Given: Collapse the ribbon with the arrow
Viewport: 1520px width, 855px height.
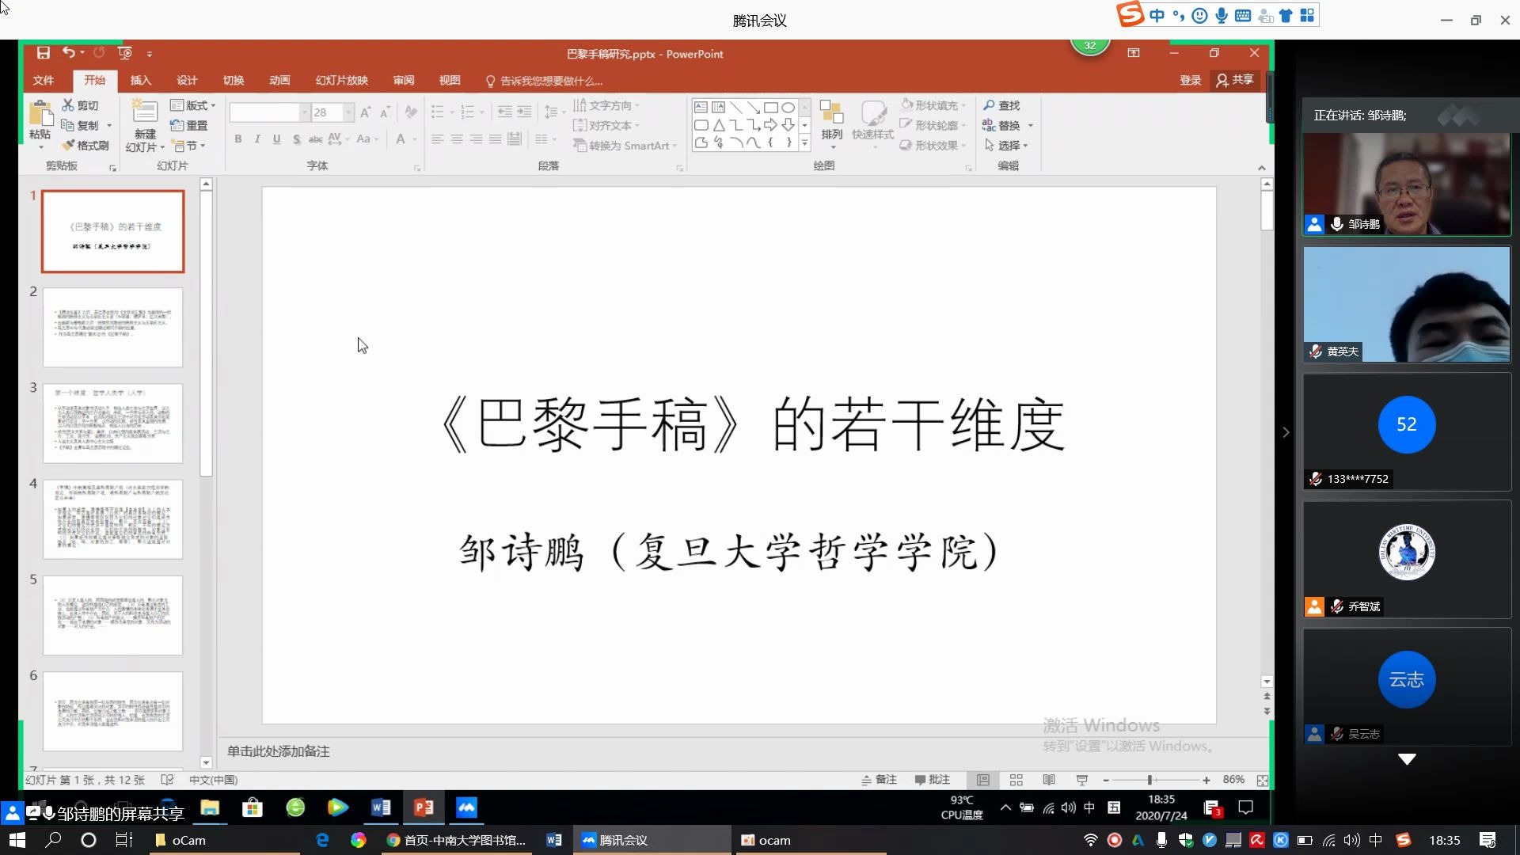Looking at the screenshot, I should 1262,168.
